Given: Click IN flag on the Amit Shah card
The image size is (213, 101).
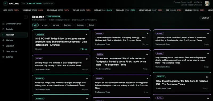Looking at the screenshot, I should coord(148,33).
